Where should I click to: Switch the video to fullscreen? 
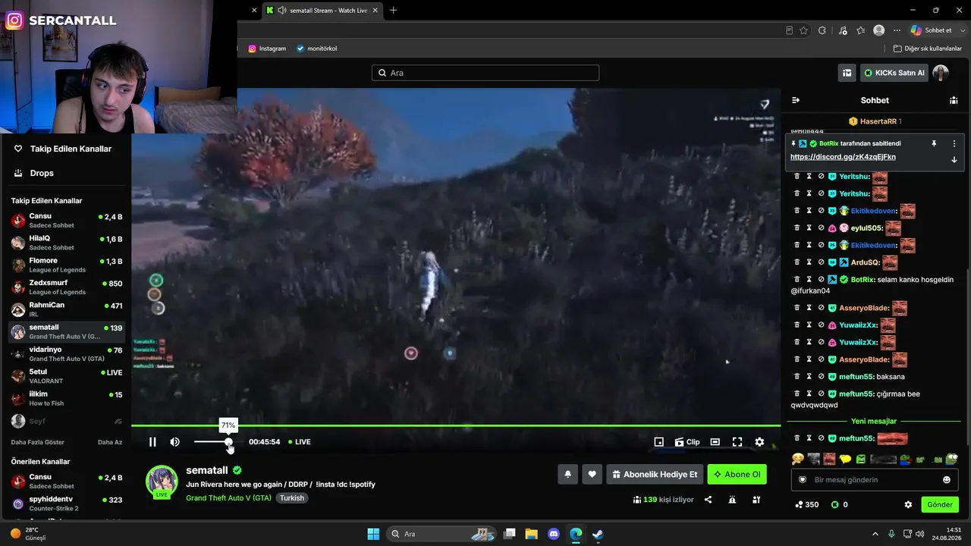pyautogui.click(x=737, y=442)
